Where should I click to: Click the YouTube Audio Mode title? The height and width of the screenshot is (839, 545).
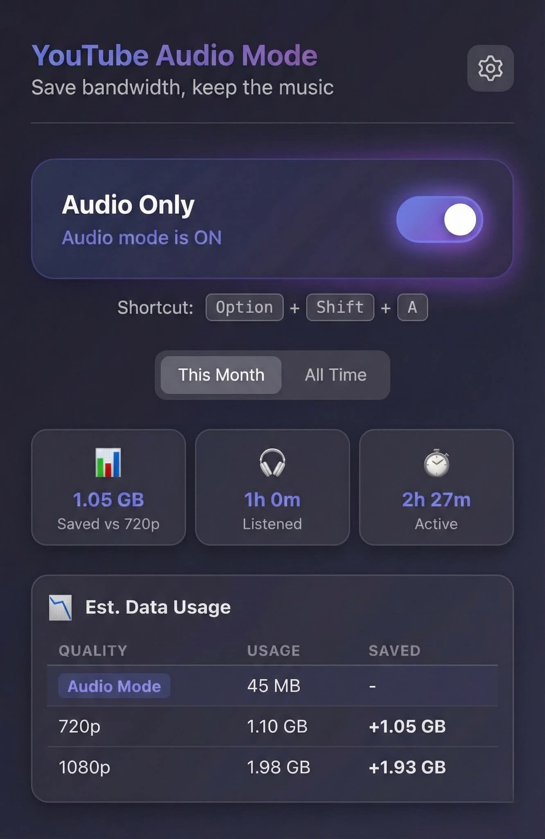tap(175, 55)
